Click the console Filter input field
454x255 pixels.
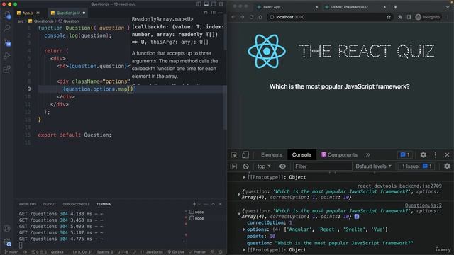[322, 166]
